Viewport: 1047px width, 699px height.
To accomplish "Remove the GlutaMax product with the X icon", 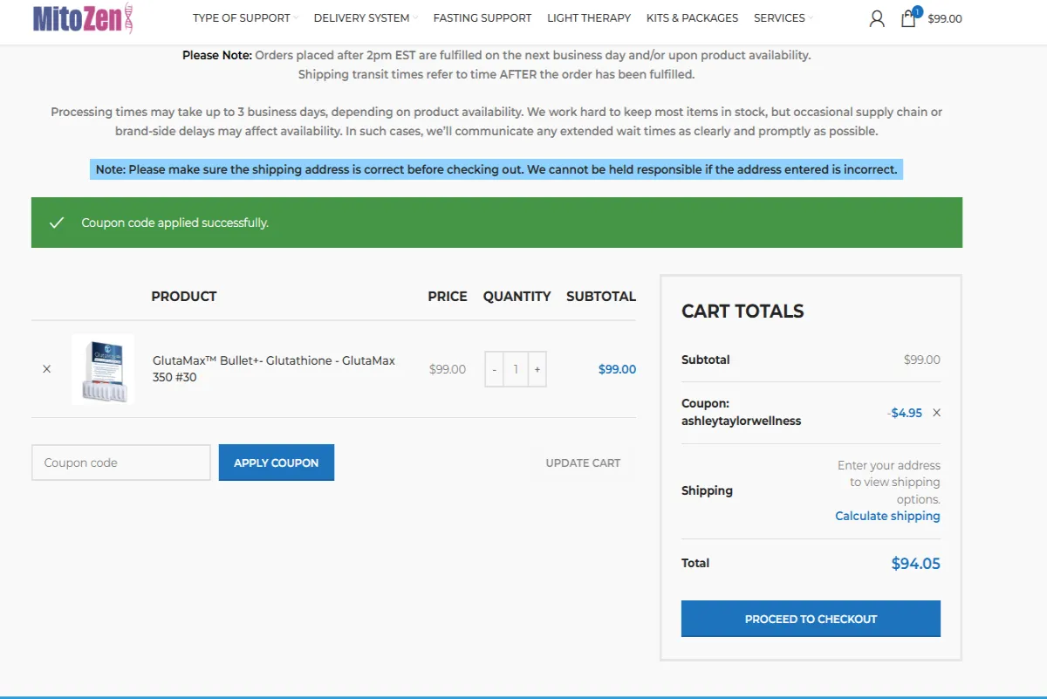I will click(x=46, y=368).
